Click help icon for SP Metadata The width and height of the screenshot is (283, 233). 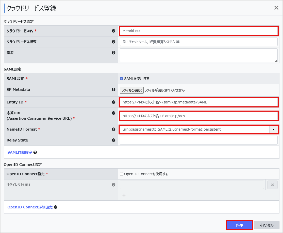[113, 89]
